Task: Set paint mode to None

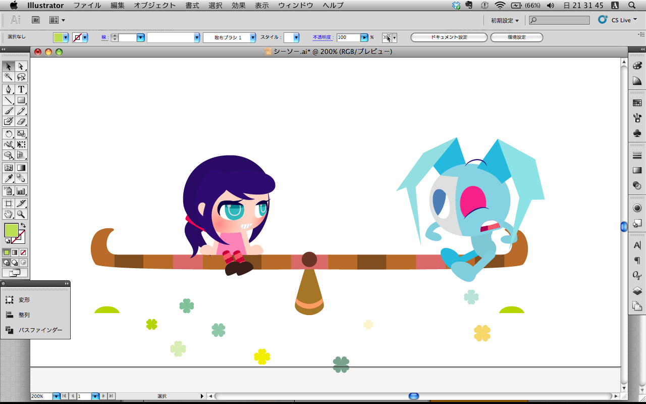Action: [23, 252]
